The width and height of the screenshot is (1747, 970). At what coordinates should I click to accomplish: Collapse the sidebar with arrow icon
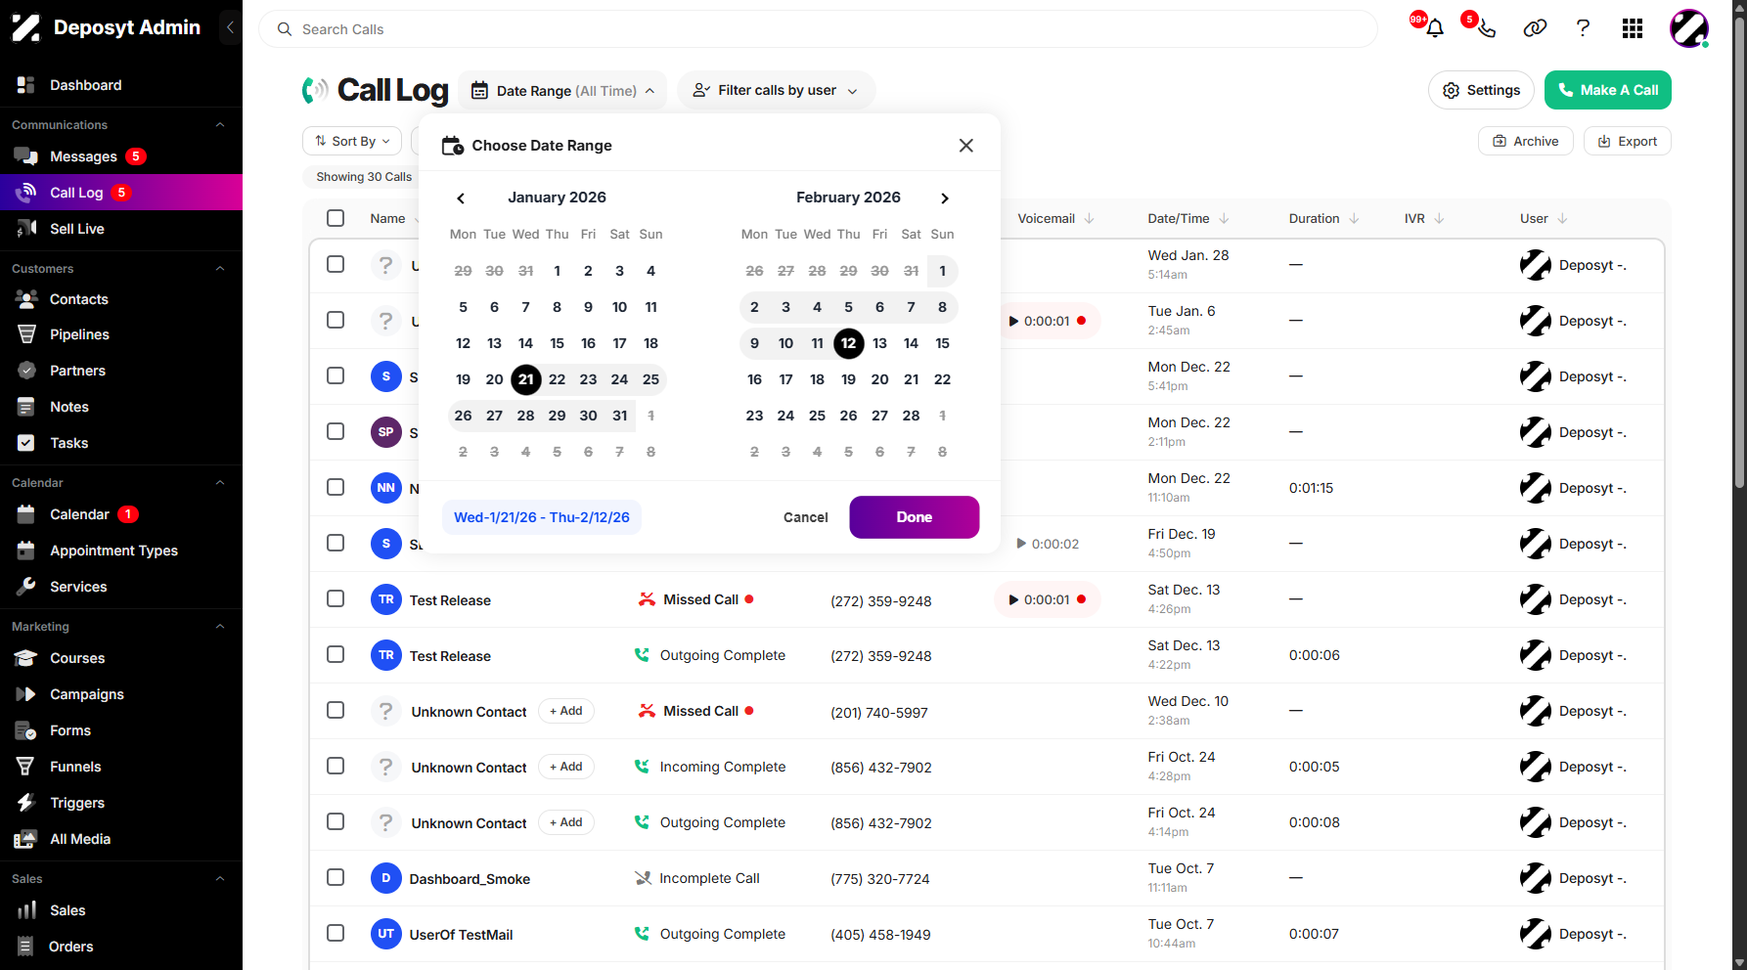(230, 27)
